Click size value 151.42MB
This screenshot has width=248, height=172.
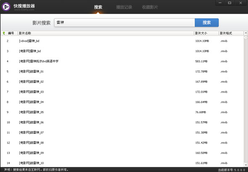coord(201,143)
